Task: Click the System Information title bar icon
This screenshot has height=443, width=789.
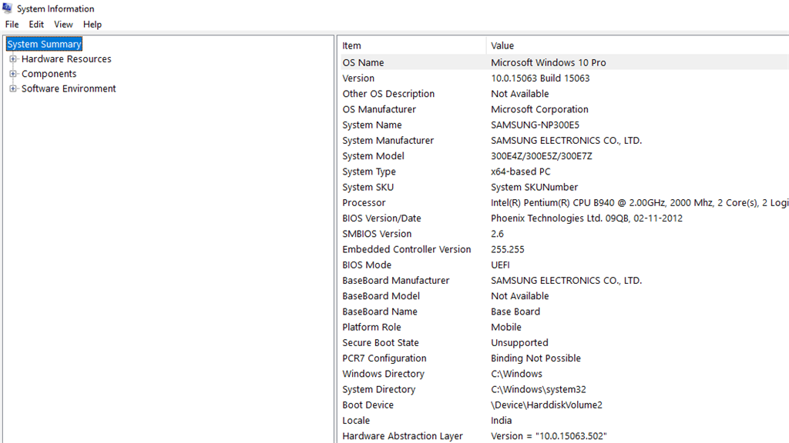Action: coord(6,8)
